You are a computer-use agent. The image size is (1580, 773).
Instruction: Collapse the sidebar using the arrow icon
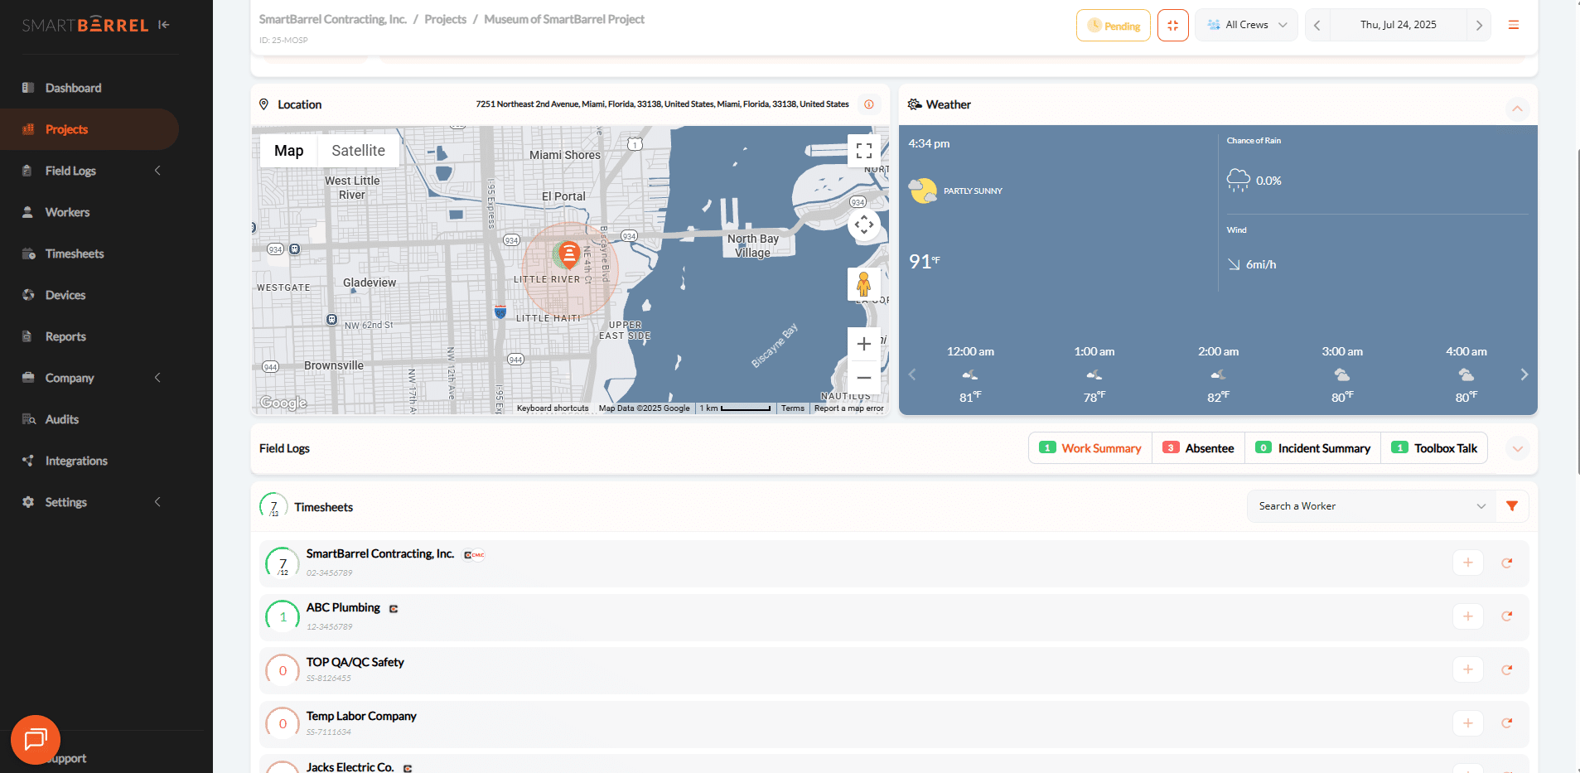click(164, 25)
